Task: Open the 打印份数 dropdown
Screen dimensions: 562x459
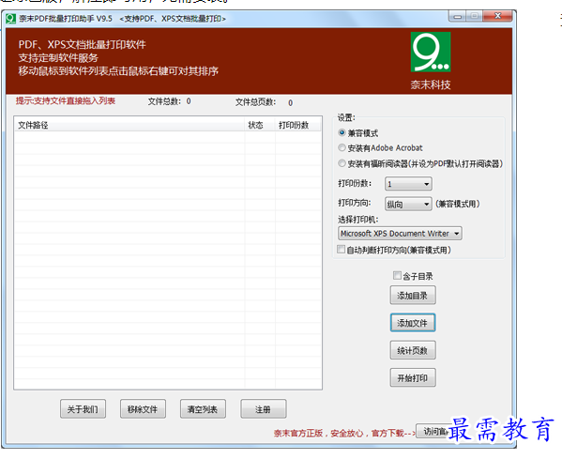Action: (408, 184)
